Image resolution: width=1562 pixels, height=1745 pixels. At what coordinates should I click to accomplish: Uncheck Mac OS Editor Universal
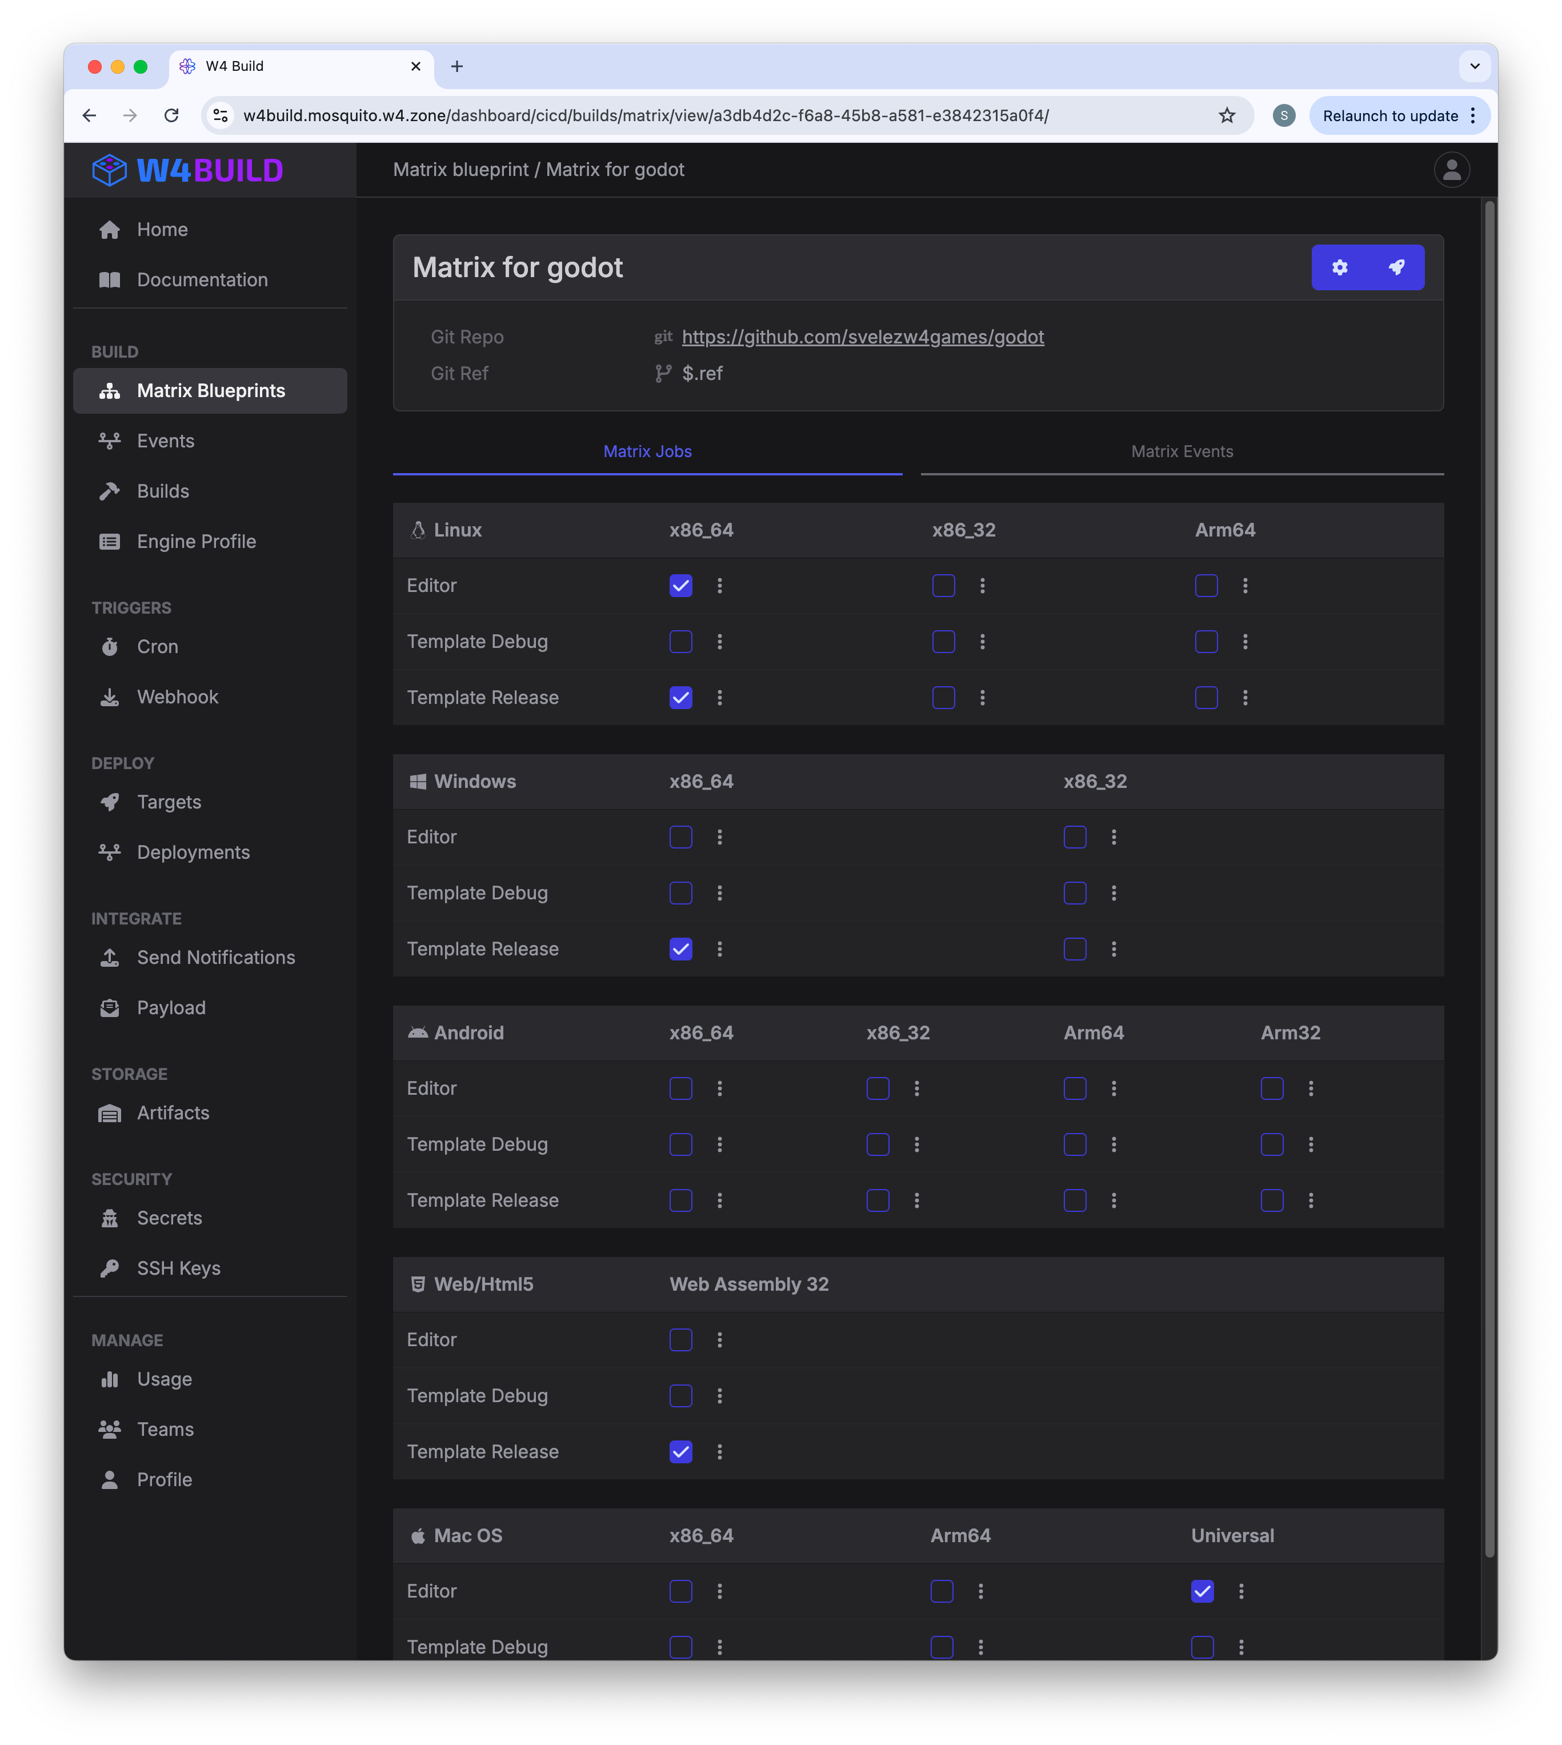tap(1203, 1591)
